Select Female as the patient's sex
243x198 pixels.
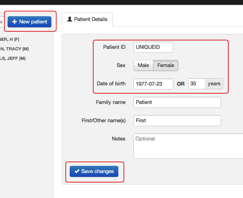[166, 65]
